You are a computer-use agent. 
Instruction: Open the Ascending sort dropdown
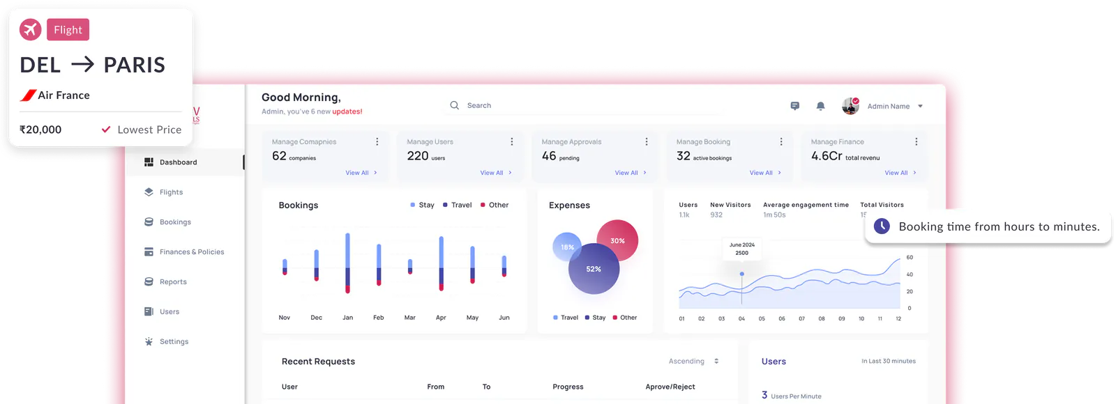694,362
